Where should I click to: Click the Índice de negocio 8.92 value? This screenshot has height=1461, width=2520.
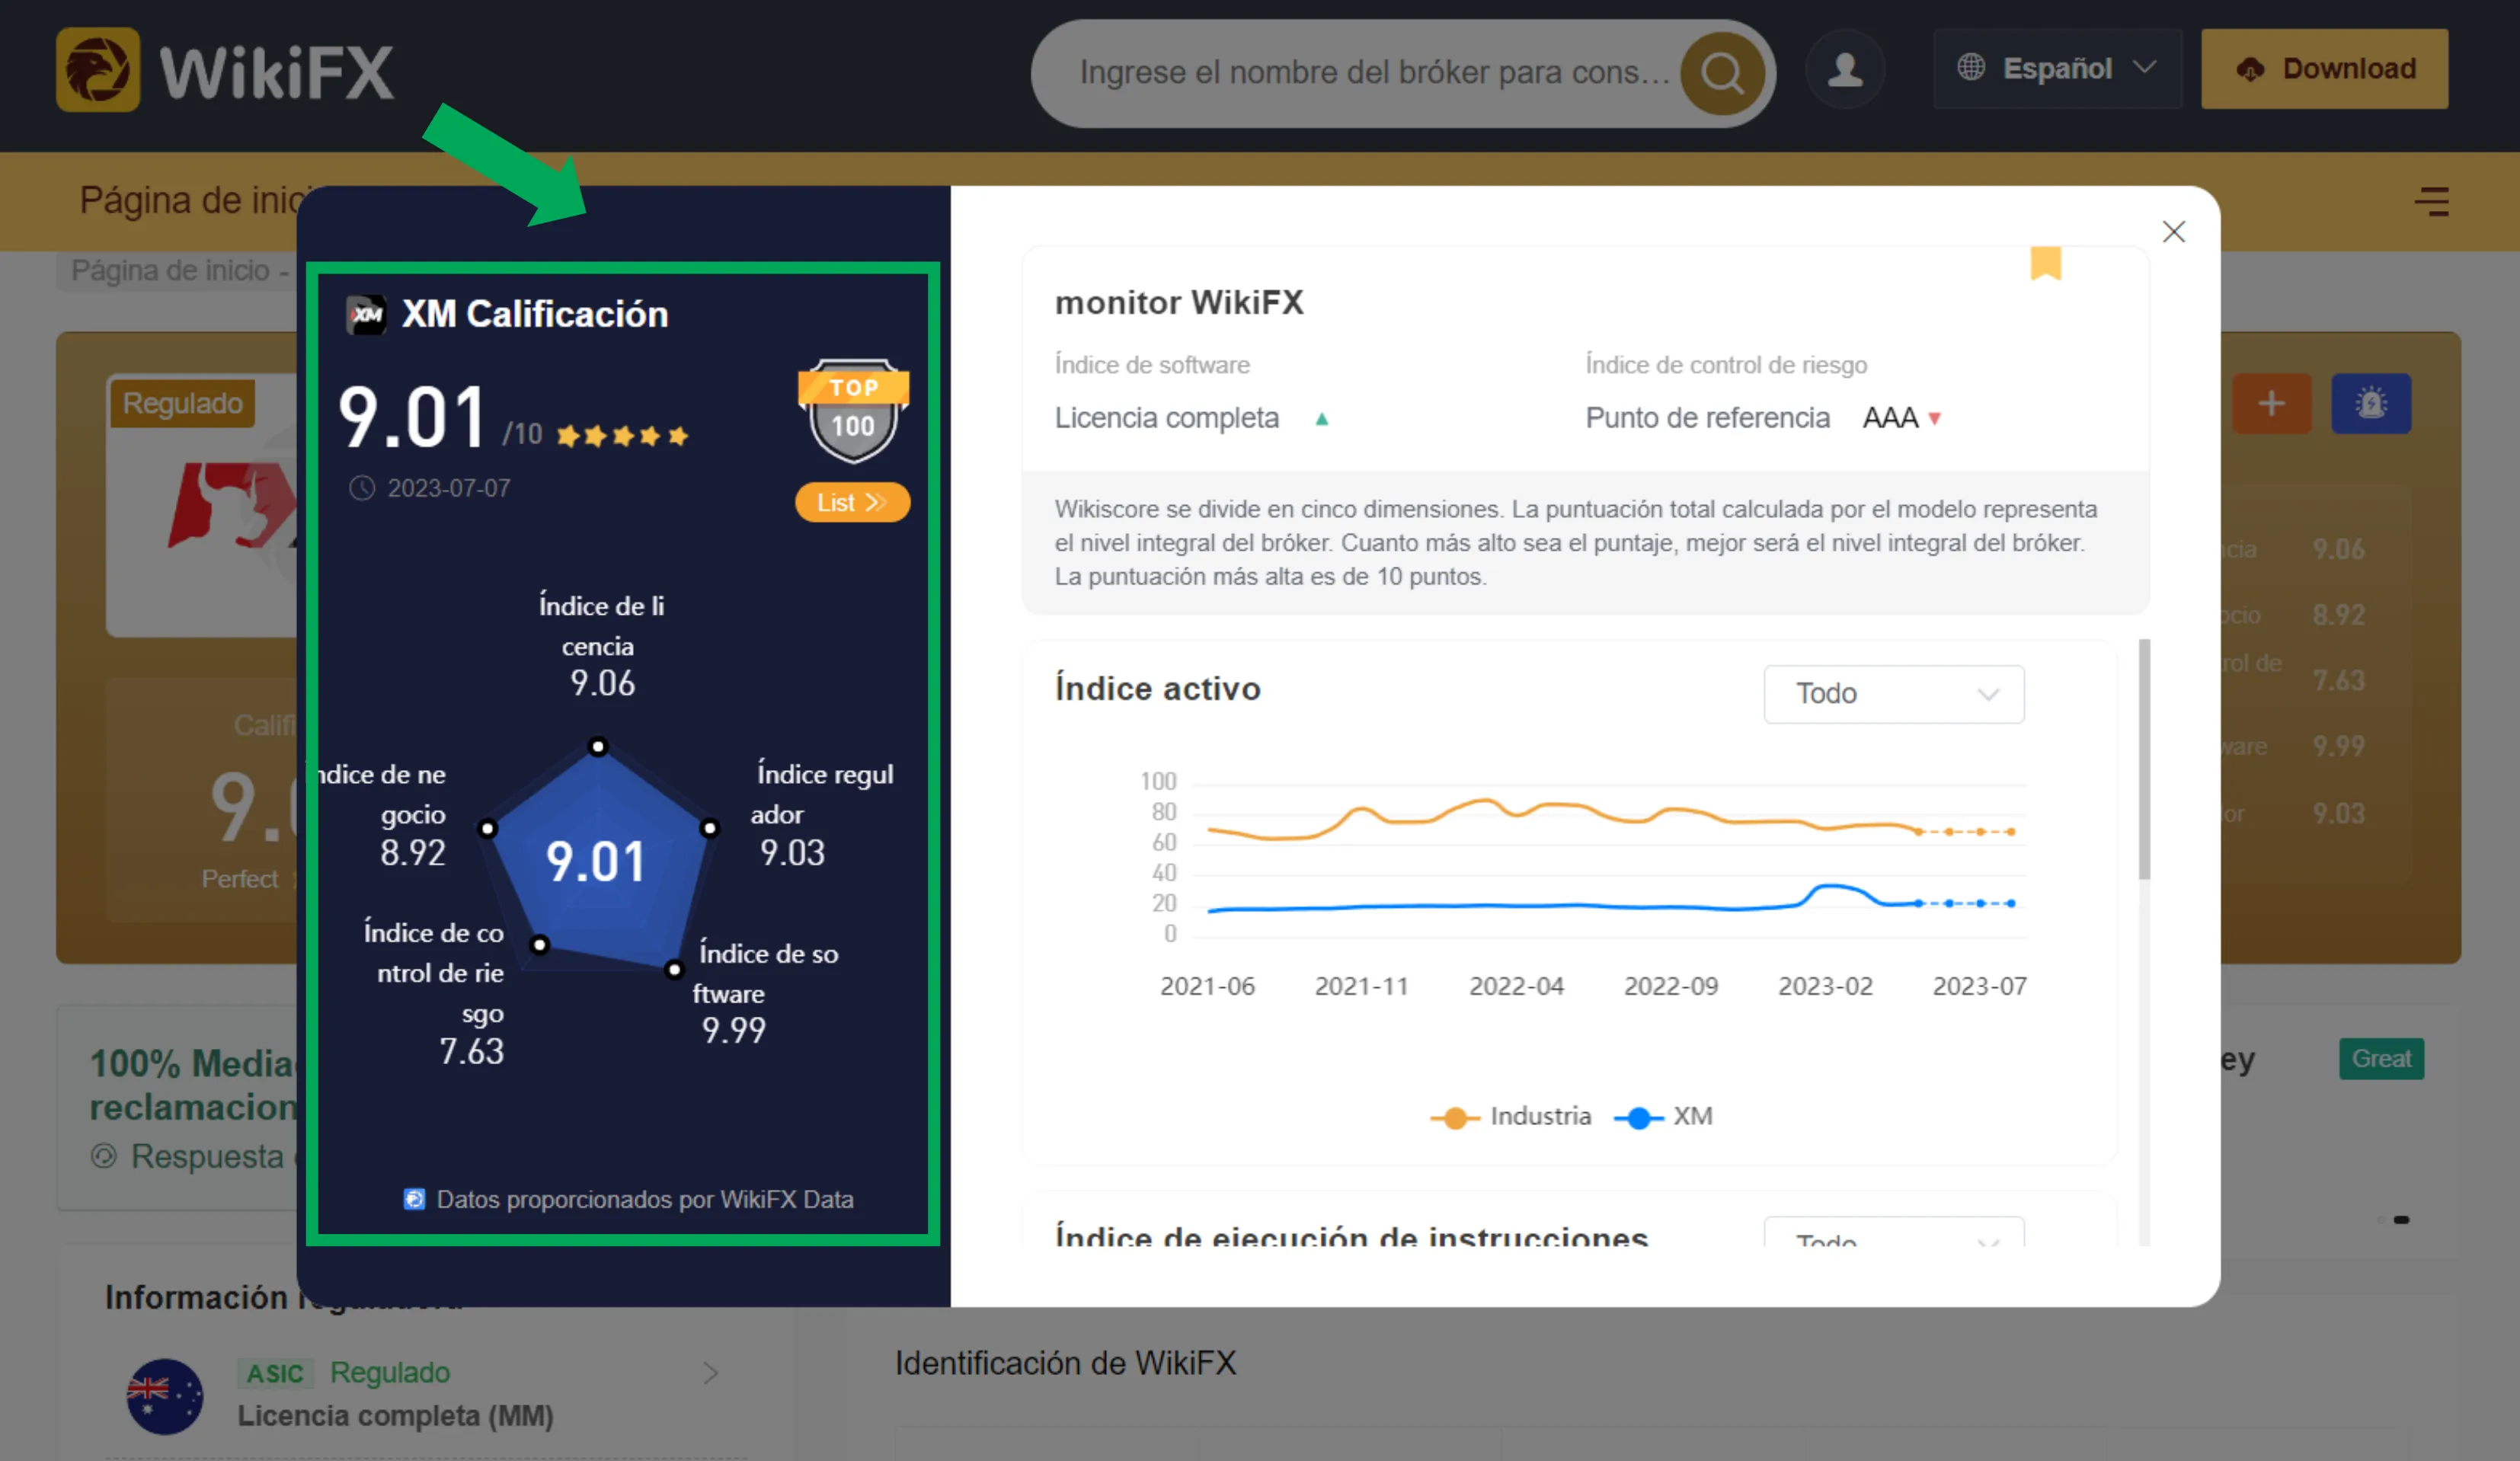[x=412, y=853]
